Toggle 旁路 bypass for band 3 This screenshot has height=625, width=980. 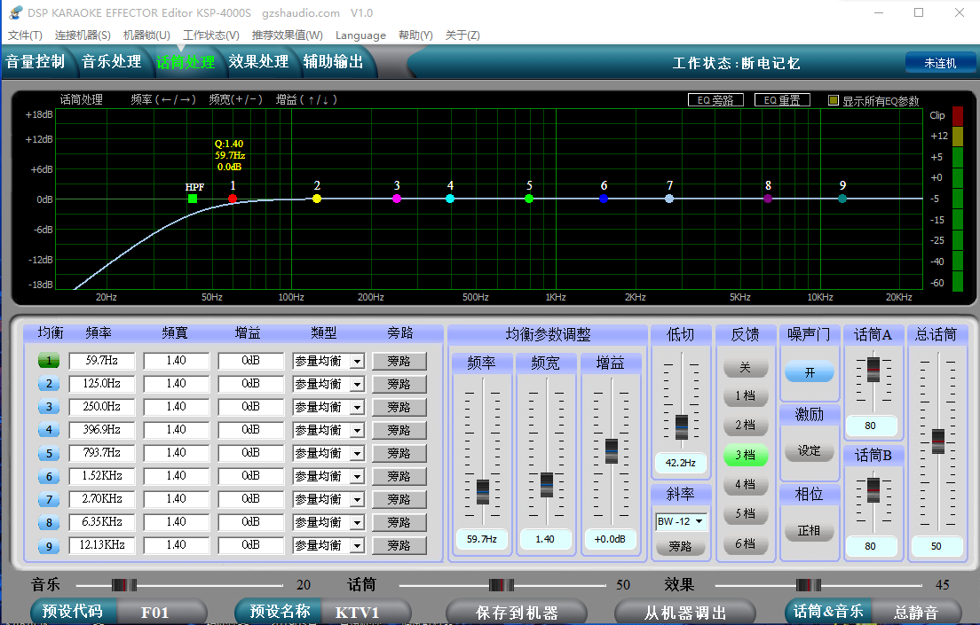tap(399, 407)
